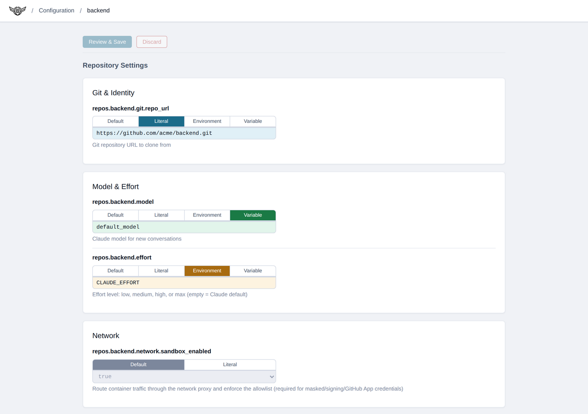This screenshot has width=588, height=414.
Task: Switch repos.backend.effort to Literal mode
Action: click(161, 271)
